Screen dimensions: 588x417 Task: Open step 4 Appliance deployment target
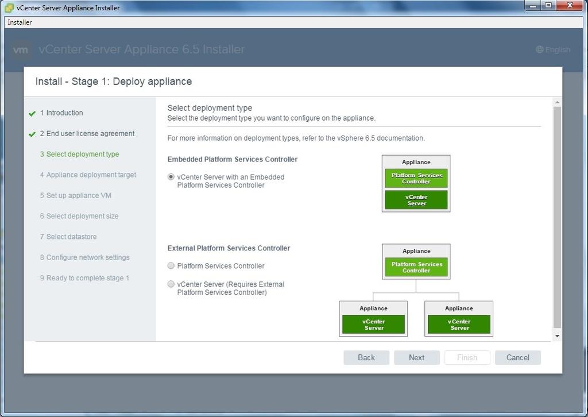pyautogui.click(x=88, y=175)
